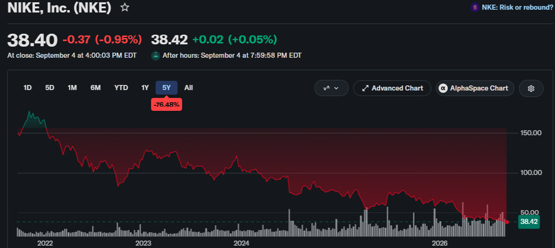555x248 pixels.
Task: Click the +0.02 (+0.05%) after-hours change
Action: pyautogui.click(x=234, y=40)
